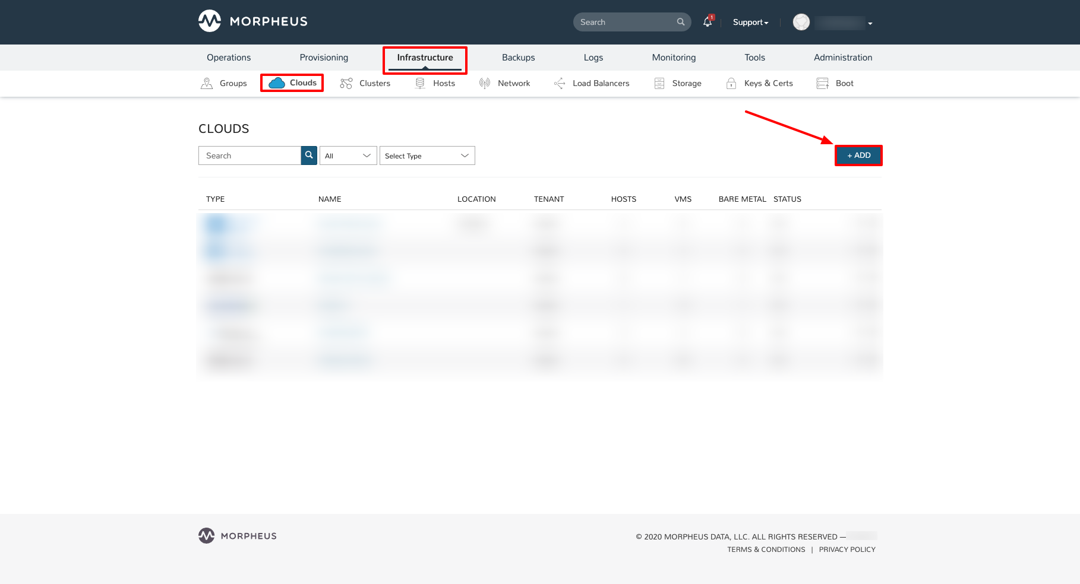Expand the Select Type dropdown
The image size is (1080, 584).
(427, 155)
